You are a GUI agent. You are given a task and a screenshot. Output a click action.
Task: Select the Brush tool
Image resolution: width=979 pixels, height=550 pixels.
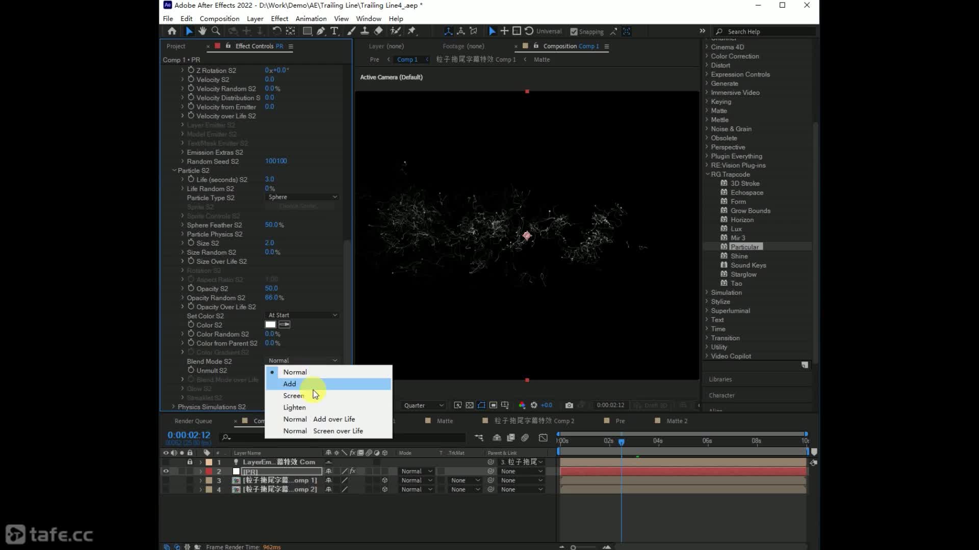tap(351, 31)
